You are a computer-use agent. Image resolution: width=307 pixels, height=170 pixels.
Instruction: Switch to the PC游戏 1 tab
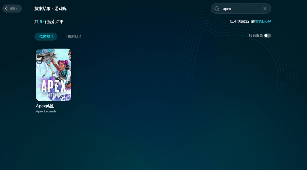46,37
